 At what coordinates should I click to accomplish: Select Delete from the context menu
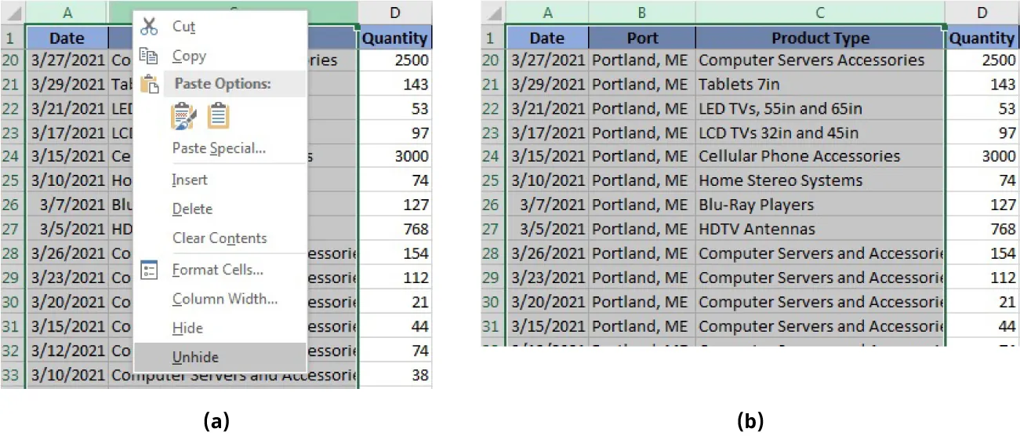(192, 209)
